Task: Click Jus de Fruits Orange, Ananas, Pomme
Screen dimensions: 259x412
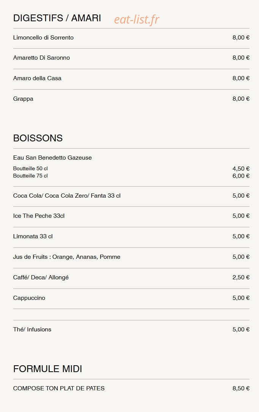Action: 67,257
